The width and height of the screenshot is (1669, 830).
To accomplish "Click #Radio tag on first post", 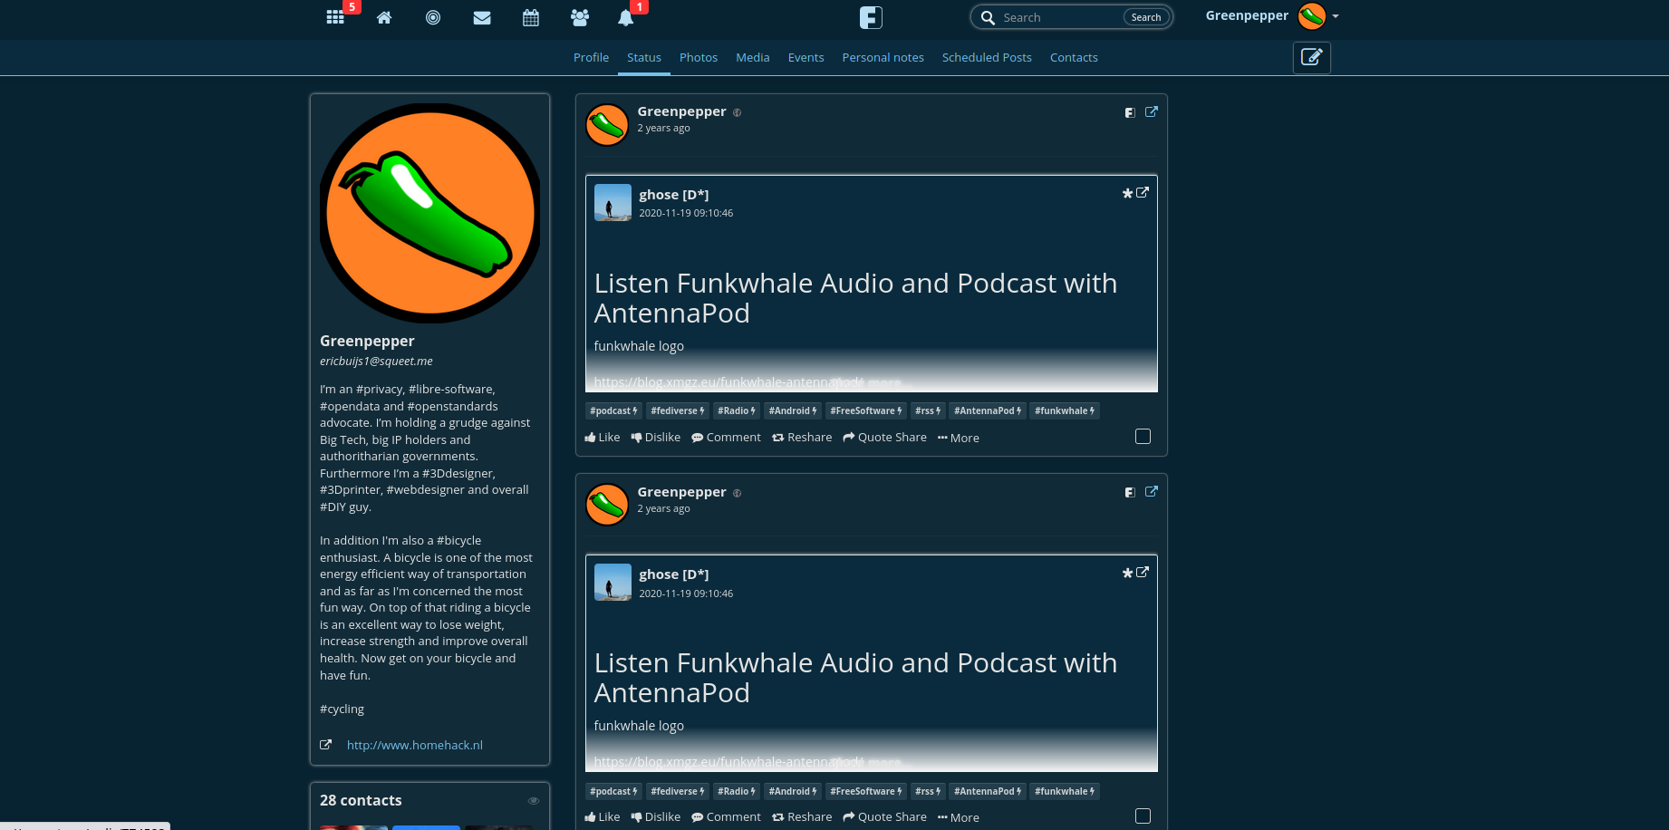I will click(x=737, y=411).
